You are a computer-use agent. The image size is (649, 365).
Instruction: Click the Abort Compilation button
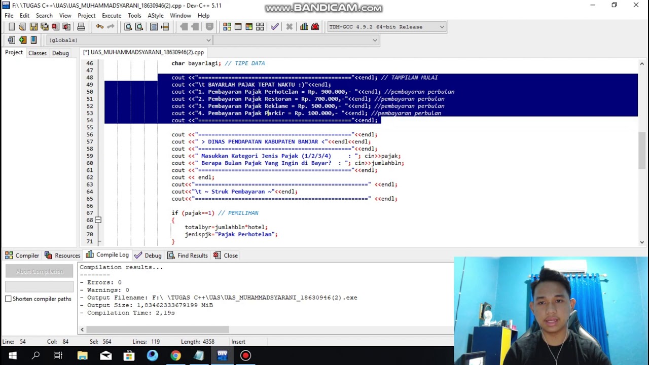40,271
